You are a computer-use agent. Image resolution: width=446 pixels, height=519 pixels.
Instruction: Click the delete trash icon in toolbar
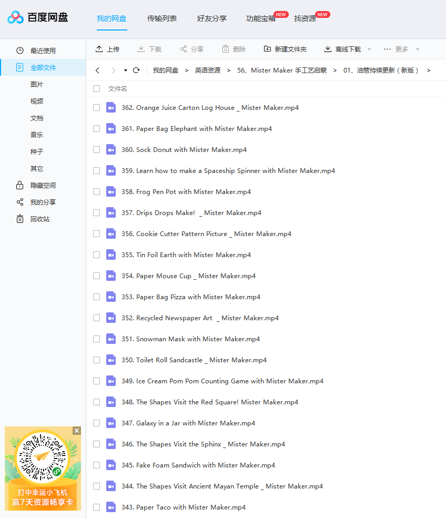click(226, 49)
